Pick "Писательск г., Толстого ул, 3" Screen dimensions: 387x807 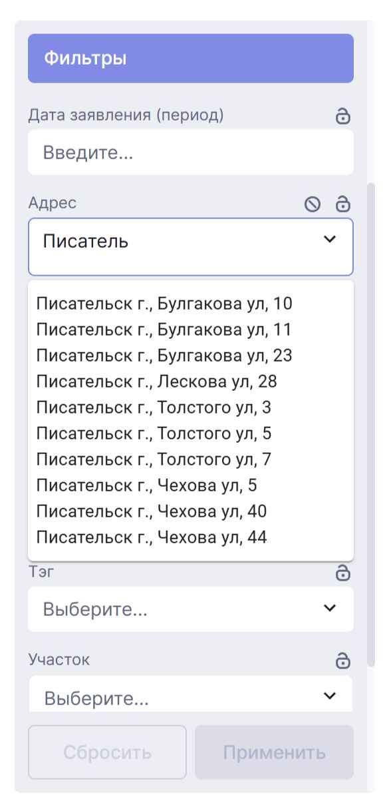tap(157, 407)
